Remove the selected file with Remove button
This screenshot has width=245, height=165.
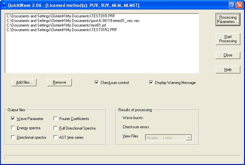tap(59, 82)
